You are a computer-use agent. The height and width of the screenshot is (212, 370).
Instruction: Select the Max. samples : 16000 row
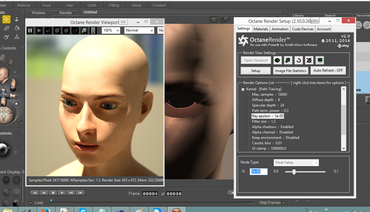click(x=270, y=94)
